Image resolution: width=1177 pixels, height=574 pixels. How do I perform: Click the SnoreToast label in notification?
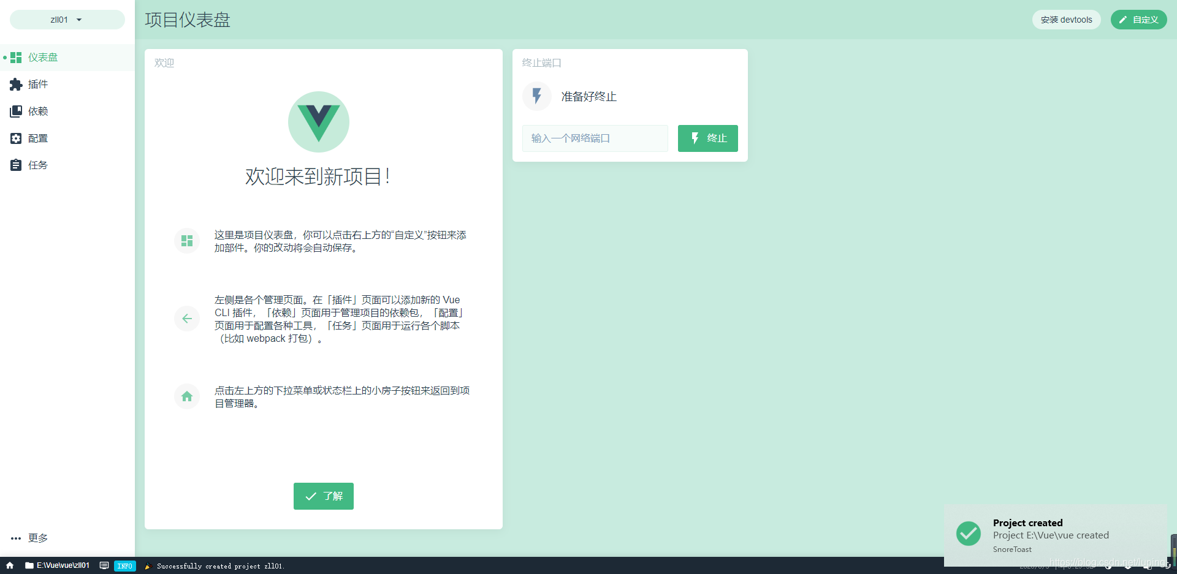pos(1012,549)
